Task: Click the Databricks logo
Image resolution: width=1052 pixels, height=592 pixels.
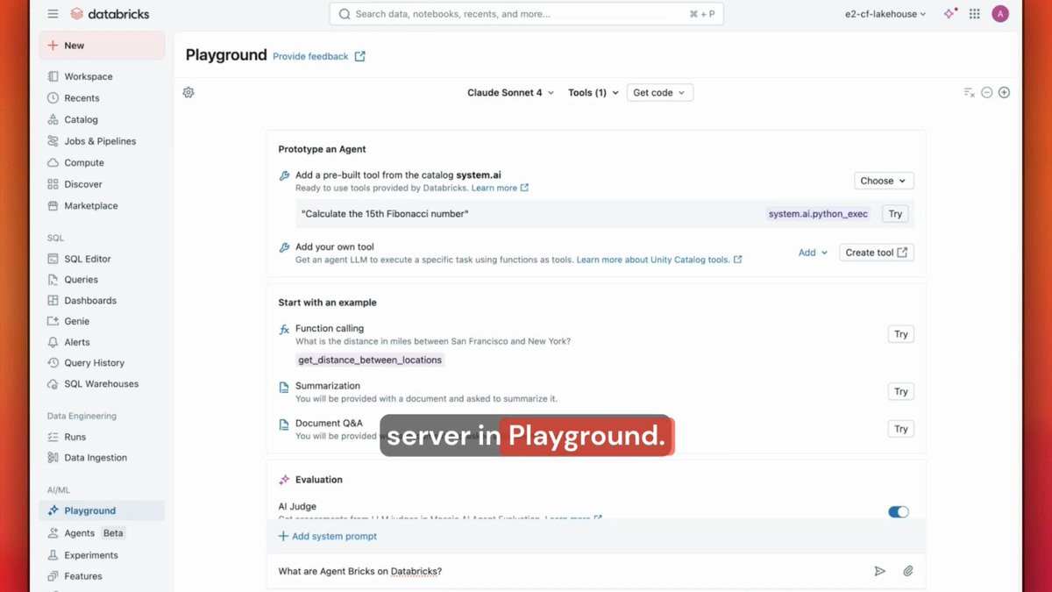Action: [x=110, y=14]
